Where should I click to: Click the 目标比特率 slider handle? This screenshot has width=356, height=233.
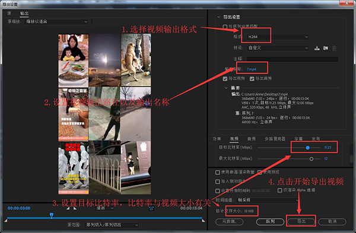(307, 148)
